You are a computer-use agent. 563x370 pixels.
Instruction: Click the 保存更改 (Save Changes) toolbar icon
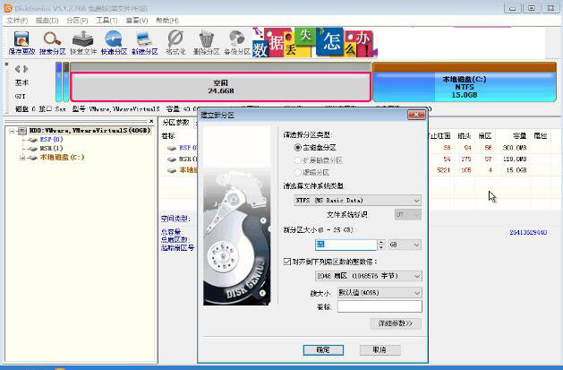click(x=21, y=43)
